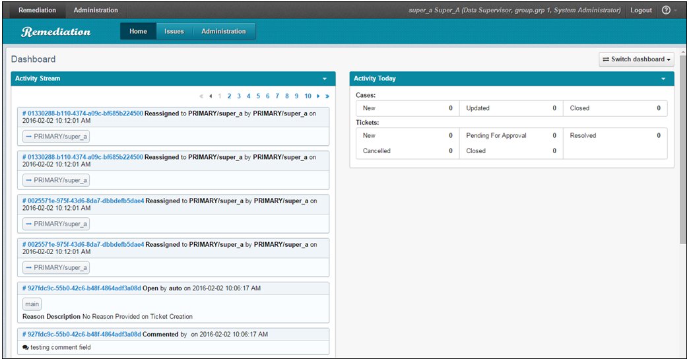Image resolution: width=689 pixels, height=359 pixels.
Task: Open ticket 927fdc9c with Open status
Action: click(x=82, y=288)
